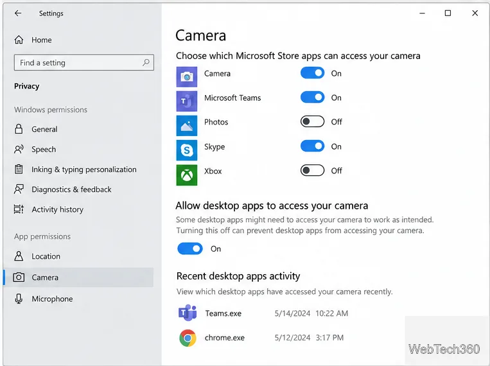
Task: Click the back arrow in Settings
Action: click(18, 13)
